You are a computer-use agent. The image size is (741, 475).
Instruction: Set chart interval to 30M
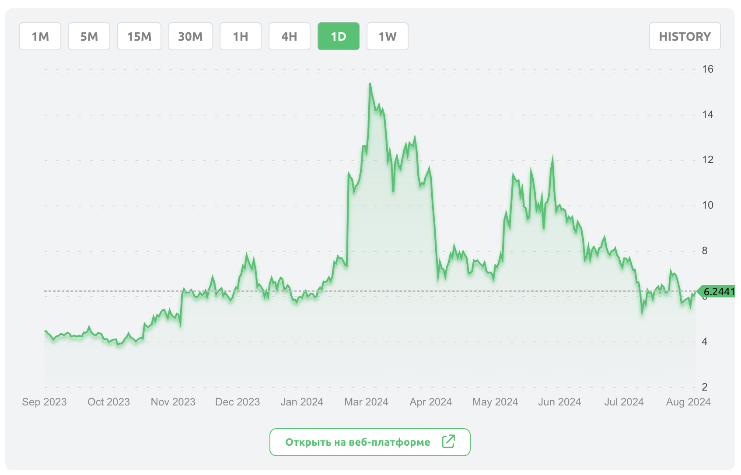tap(190, 36)
